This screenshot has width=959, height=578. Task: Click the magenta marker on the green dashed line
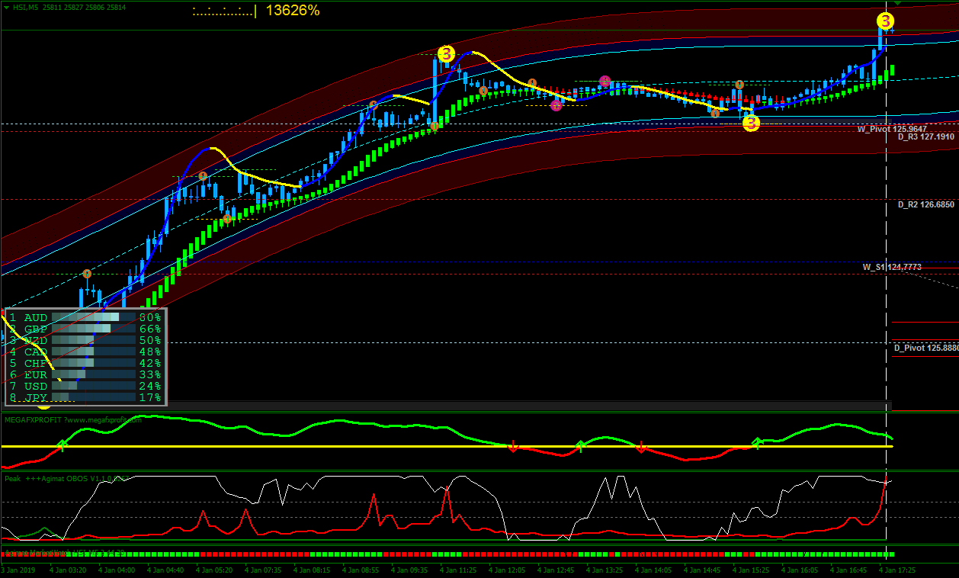point(605,81)
